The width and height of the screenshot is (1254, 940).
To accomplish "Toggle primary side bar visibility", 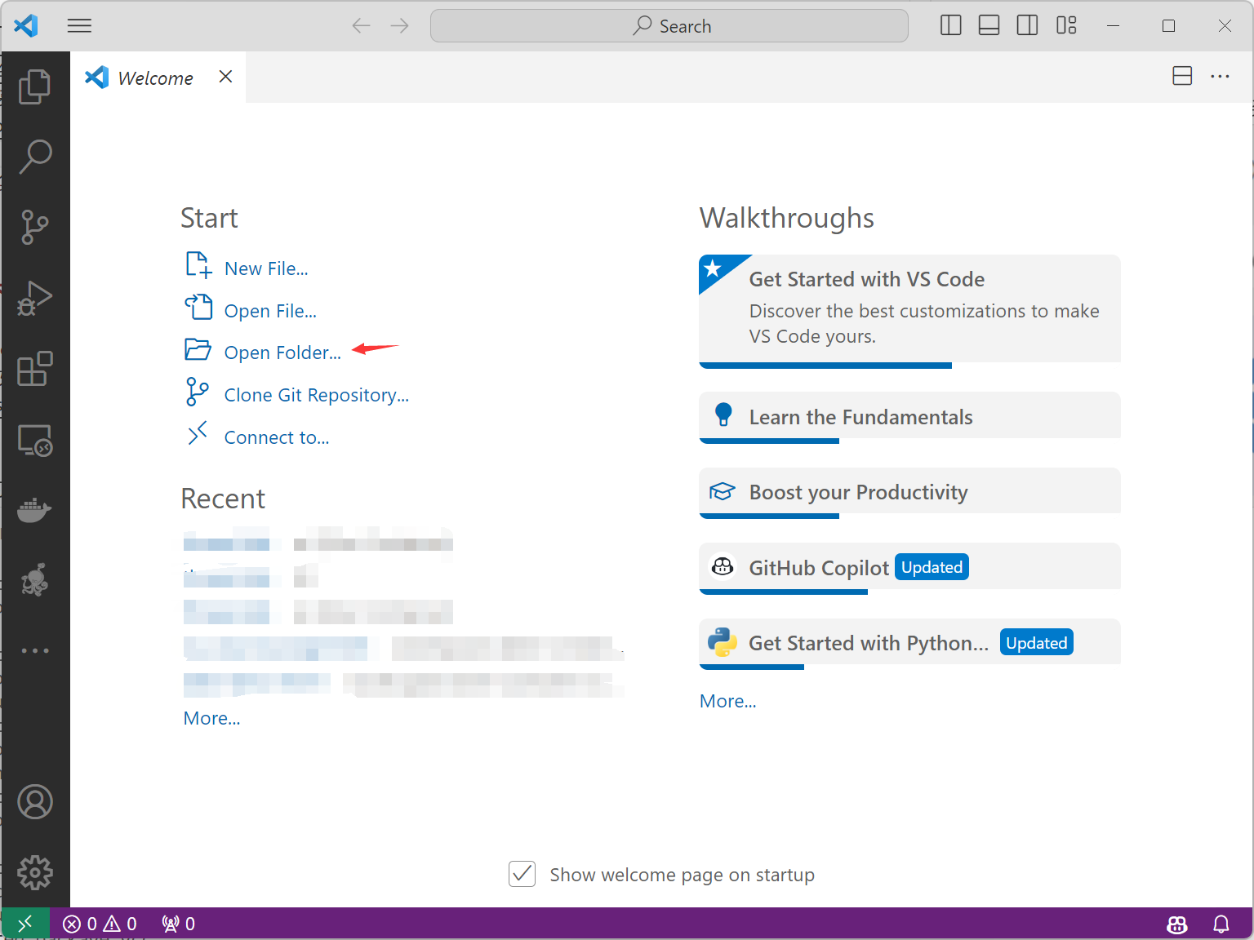I will [950, 25].
